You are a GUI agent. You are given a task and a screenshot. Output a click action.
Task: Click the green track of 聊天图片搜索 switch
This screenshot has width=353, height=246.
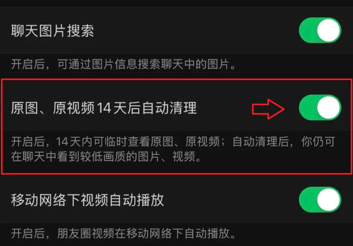coord(308,30)
